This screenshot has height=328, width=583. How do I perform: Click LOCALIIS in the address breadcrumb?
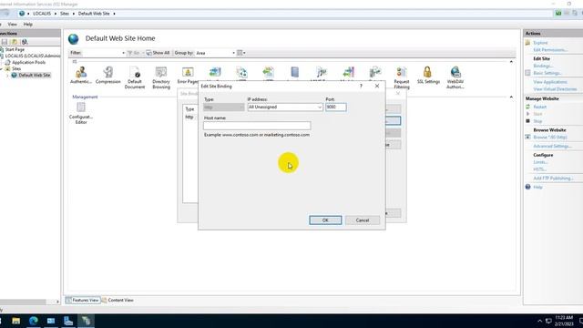[x=42, y=14]
